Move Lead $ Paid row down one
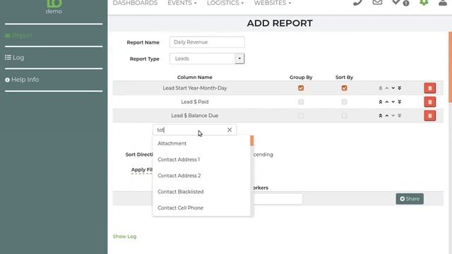The width and height of the screenshot is (452, 254). (x=393, y=102)
